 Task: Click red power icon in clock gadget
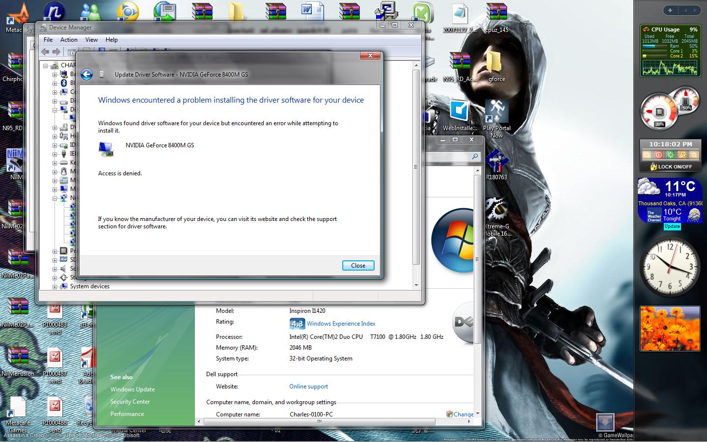[x=658, y=155]
